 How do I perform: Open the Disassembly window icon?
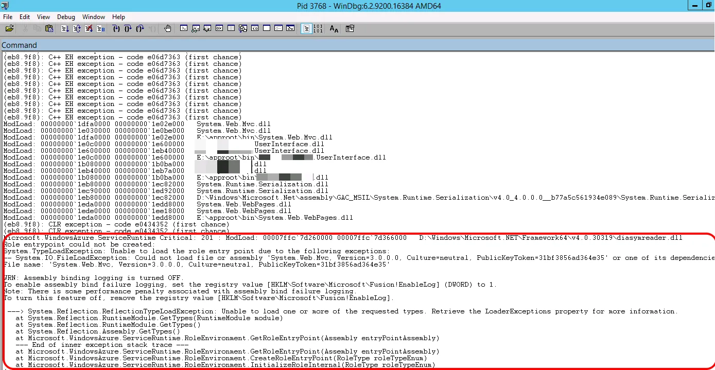point(255,29)
